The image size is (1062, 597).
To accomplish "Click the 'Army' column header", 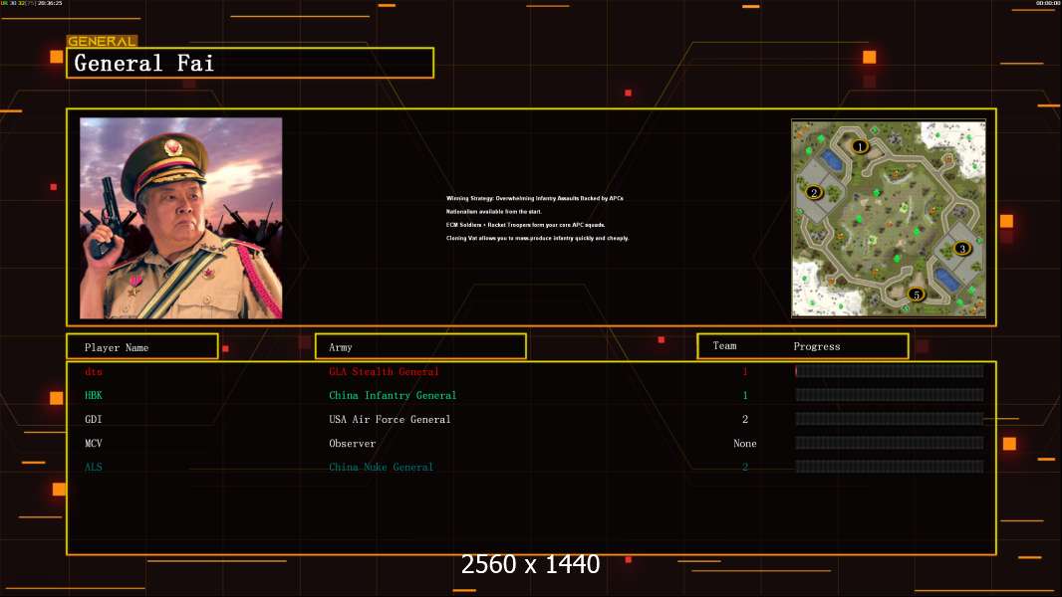I will click(420, 346).
